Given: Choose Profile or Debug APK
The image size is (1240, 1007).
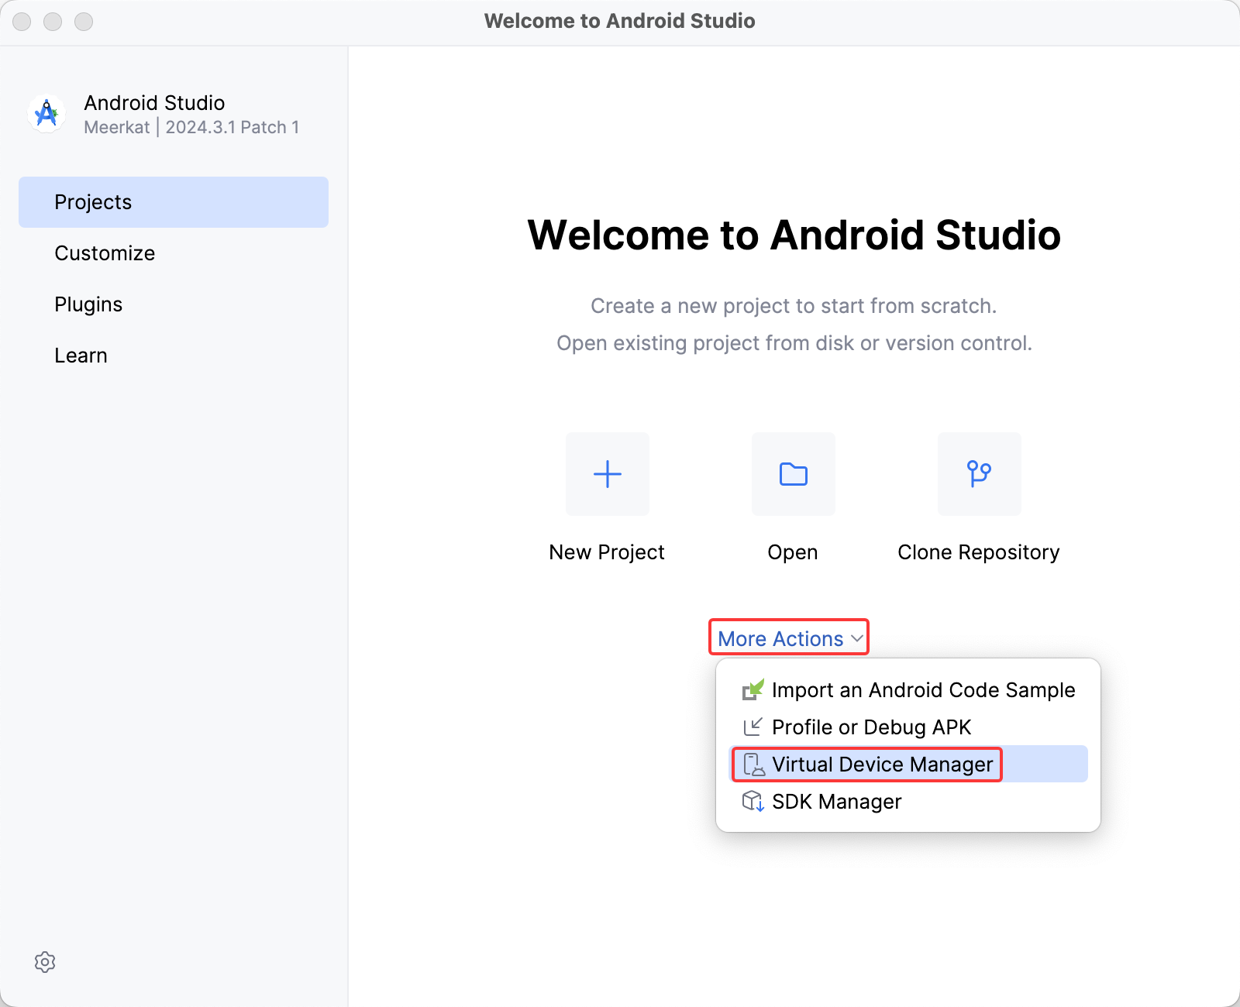Looking at the screenshot, I should coord(871,727).
